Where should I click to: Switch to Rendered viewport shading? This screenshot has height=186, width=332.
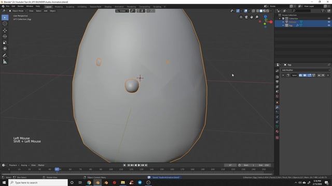coord(268,11)
